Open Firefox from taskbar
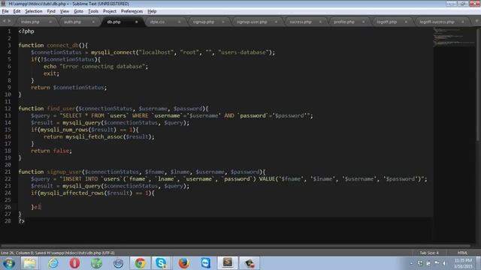This screenshot has height=270, width=481. tap(183, 263)
